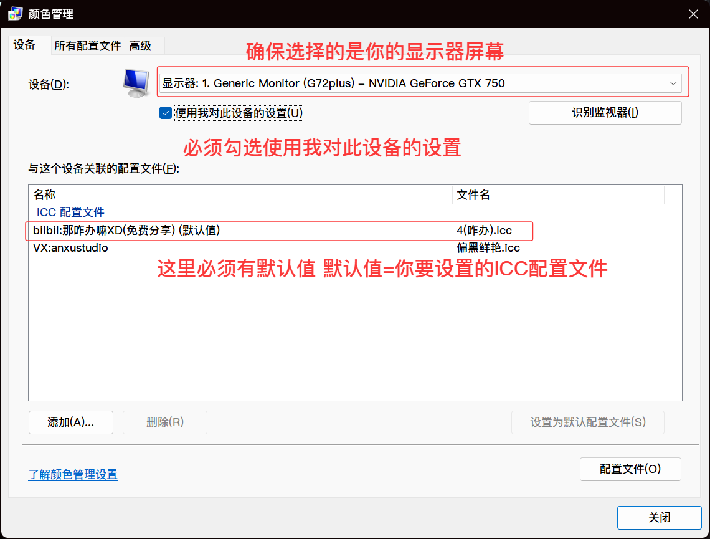This screenshot has height=539, width=710.
Task: Click the 添加 button to add a profile
Action: (71, 422)
